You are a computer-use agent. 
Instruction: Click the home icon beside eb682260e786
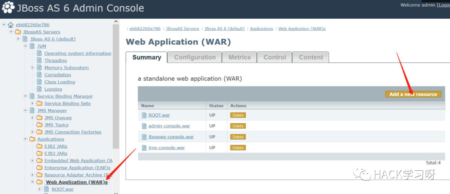tap(10, 25)
